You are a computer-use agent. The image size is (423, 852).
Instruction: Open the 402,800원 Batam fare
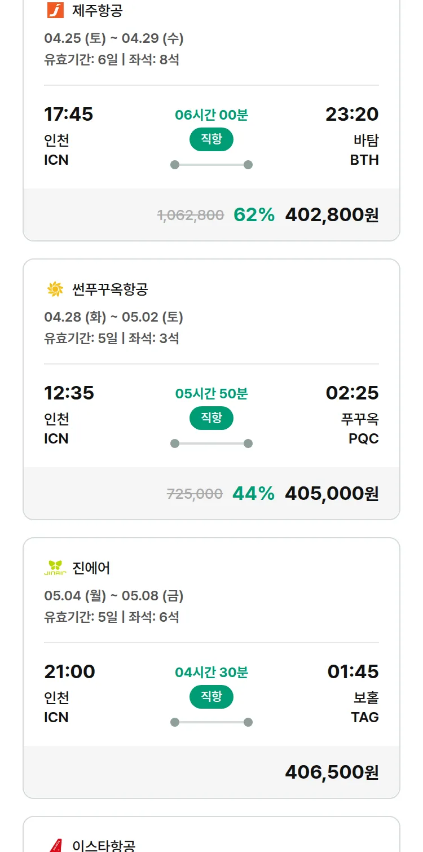coord(332,215)
